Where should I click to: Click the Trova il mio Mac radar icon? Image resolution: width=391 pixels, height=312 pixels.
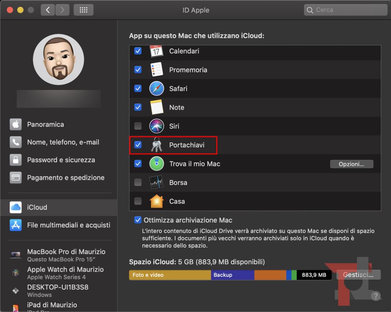[x=157, y=164]
